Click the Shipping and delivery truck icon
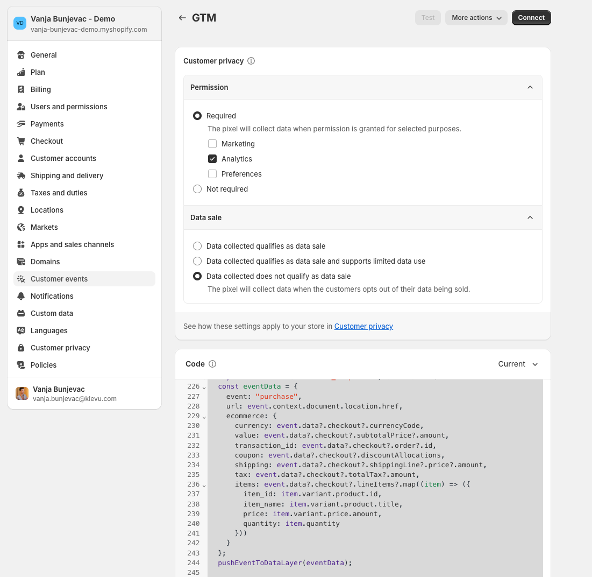The width and height of the screenshot is (592, 577). click(x=21, y=175)
